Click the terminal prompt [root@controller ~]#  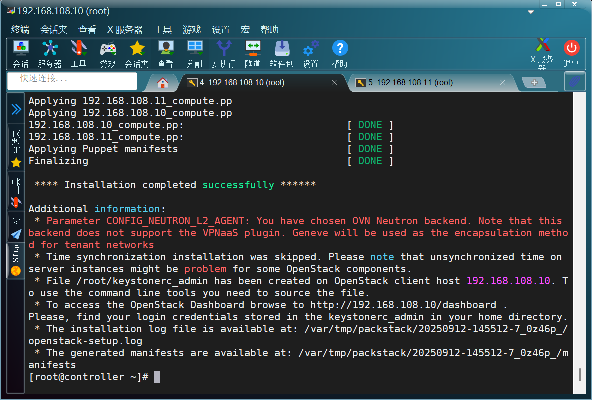tap(89, 377)
